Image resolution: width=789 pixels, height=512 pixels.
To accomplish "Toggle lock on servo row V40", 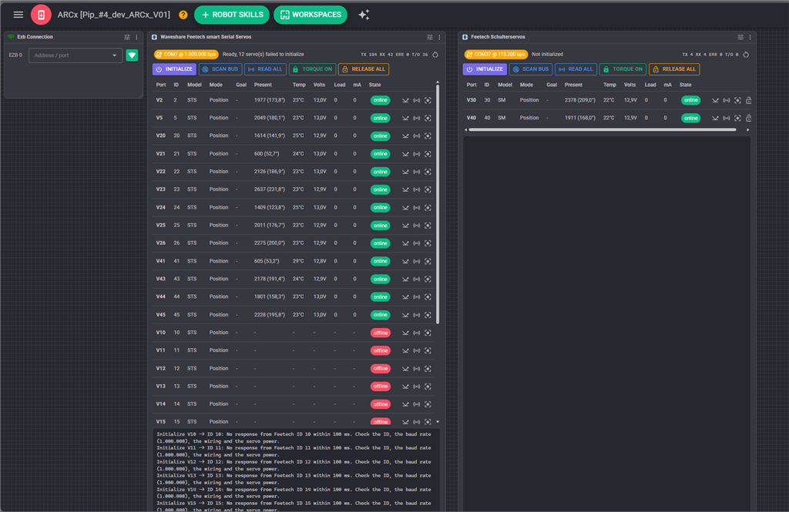I will point(748,119).
